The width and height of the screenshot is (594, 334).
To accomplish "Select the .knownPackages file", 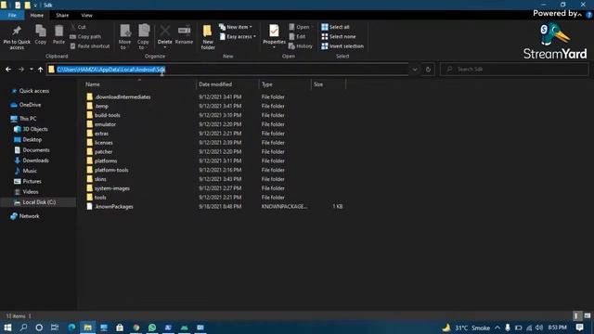I will (x=113, y=206).
